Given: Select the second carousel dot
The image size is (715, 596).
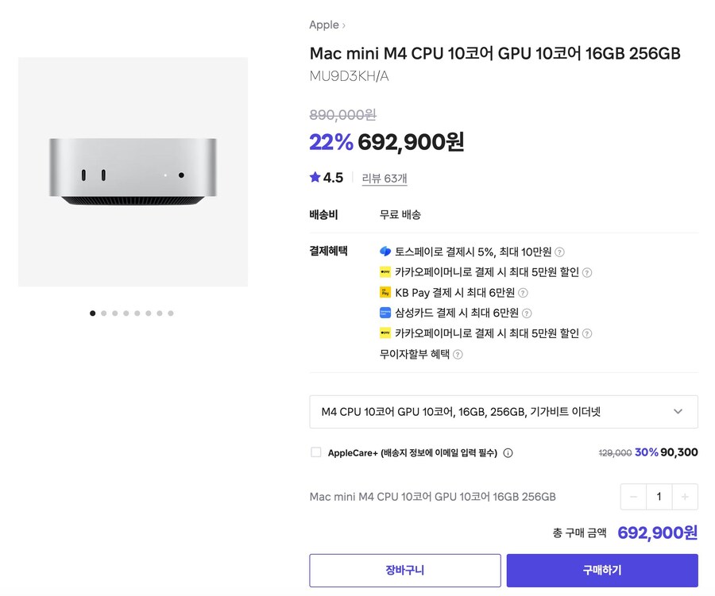Looking at the screenshot, I should (x=103, y=313).
